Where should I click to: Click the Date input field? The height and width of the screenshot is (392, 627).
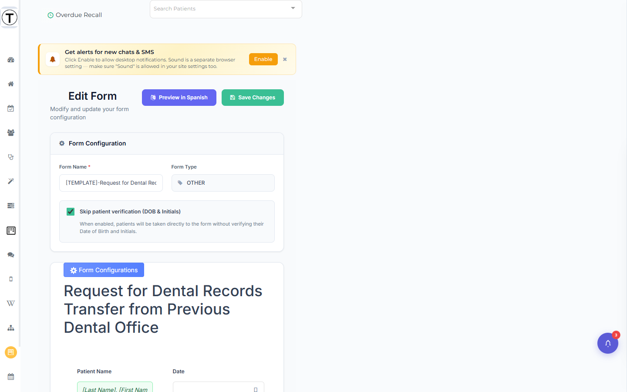coord(219,387)
